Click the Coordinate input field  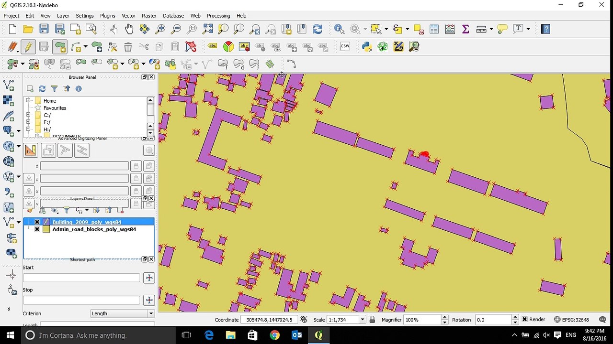269,320
